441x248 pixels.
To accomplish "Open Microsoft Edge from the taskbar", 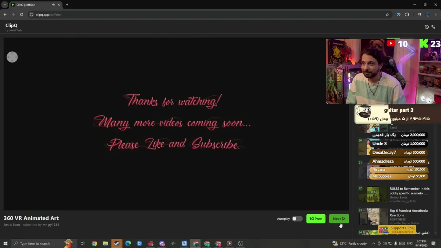I will tap(128, 244).
